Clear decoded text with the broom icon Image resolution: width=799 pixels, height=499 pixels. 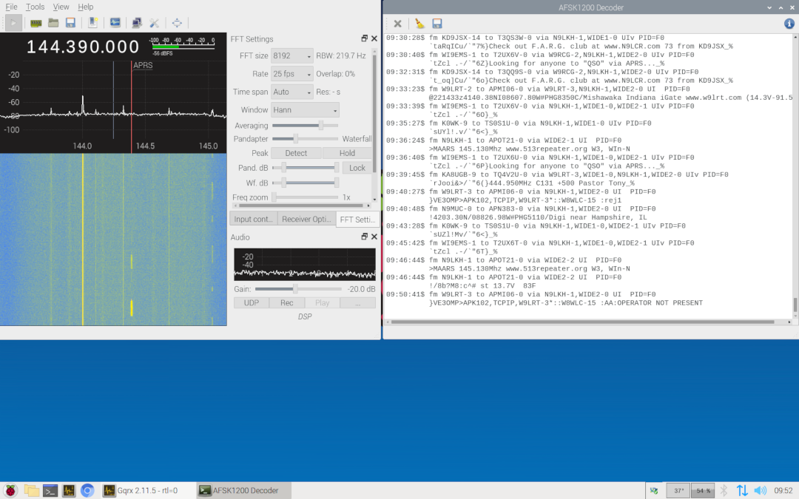pos(419,22)
